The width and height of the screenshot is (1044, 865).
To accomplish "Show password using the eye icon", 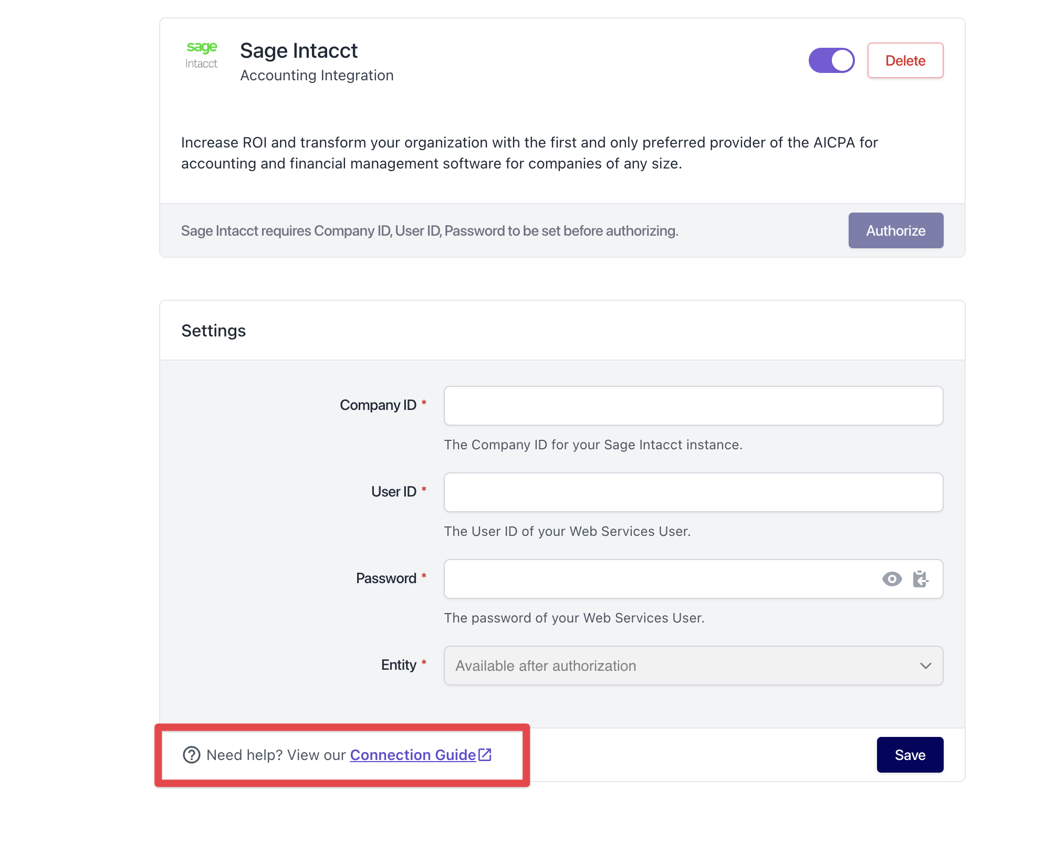I will [x=892, y=579].
